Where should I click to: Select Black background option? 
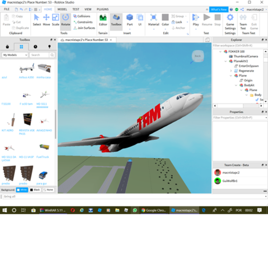coord(35,189)
